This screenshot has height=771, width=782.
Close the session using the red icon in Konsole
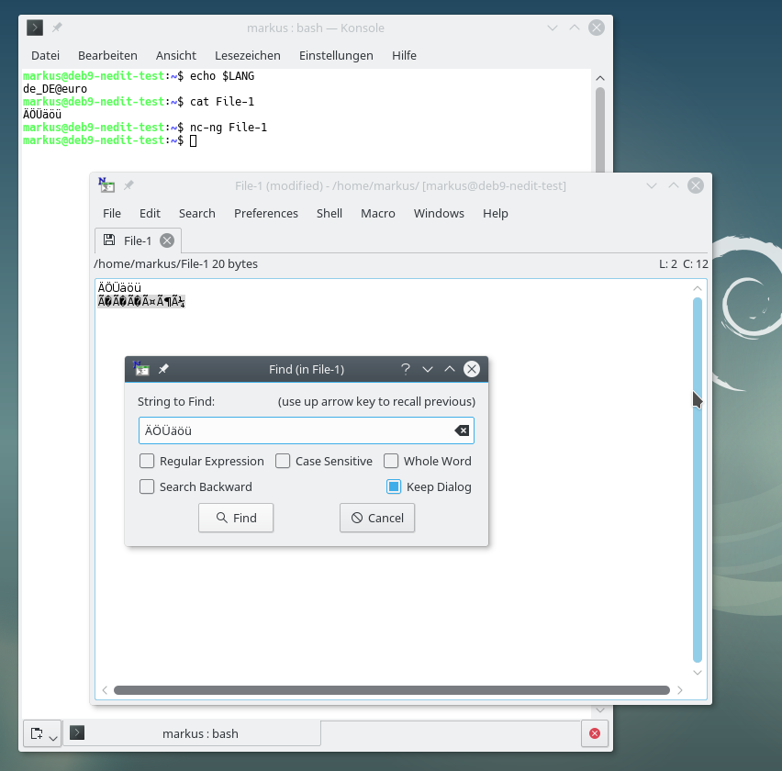(594, 733)
